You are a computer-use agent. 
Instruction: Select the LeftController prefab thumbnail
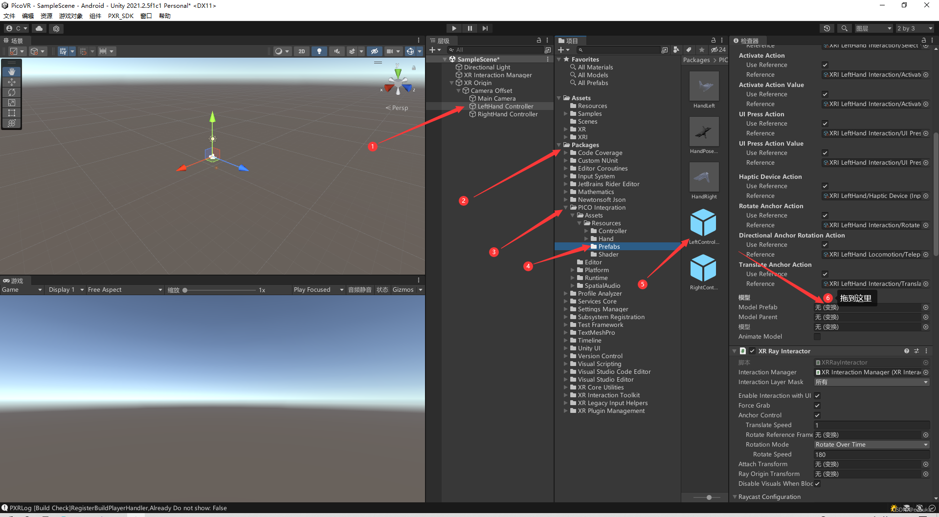(x=703, y=223)
